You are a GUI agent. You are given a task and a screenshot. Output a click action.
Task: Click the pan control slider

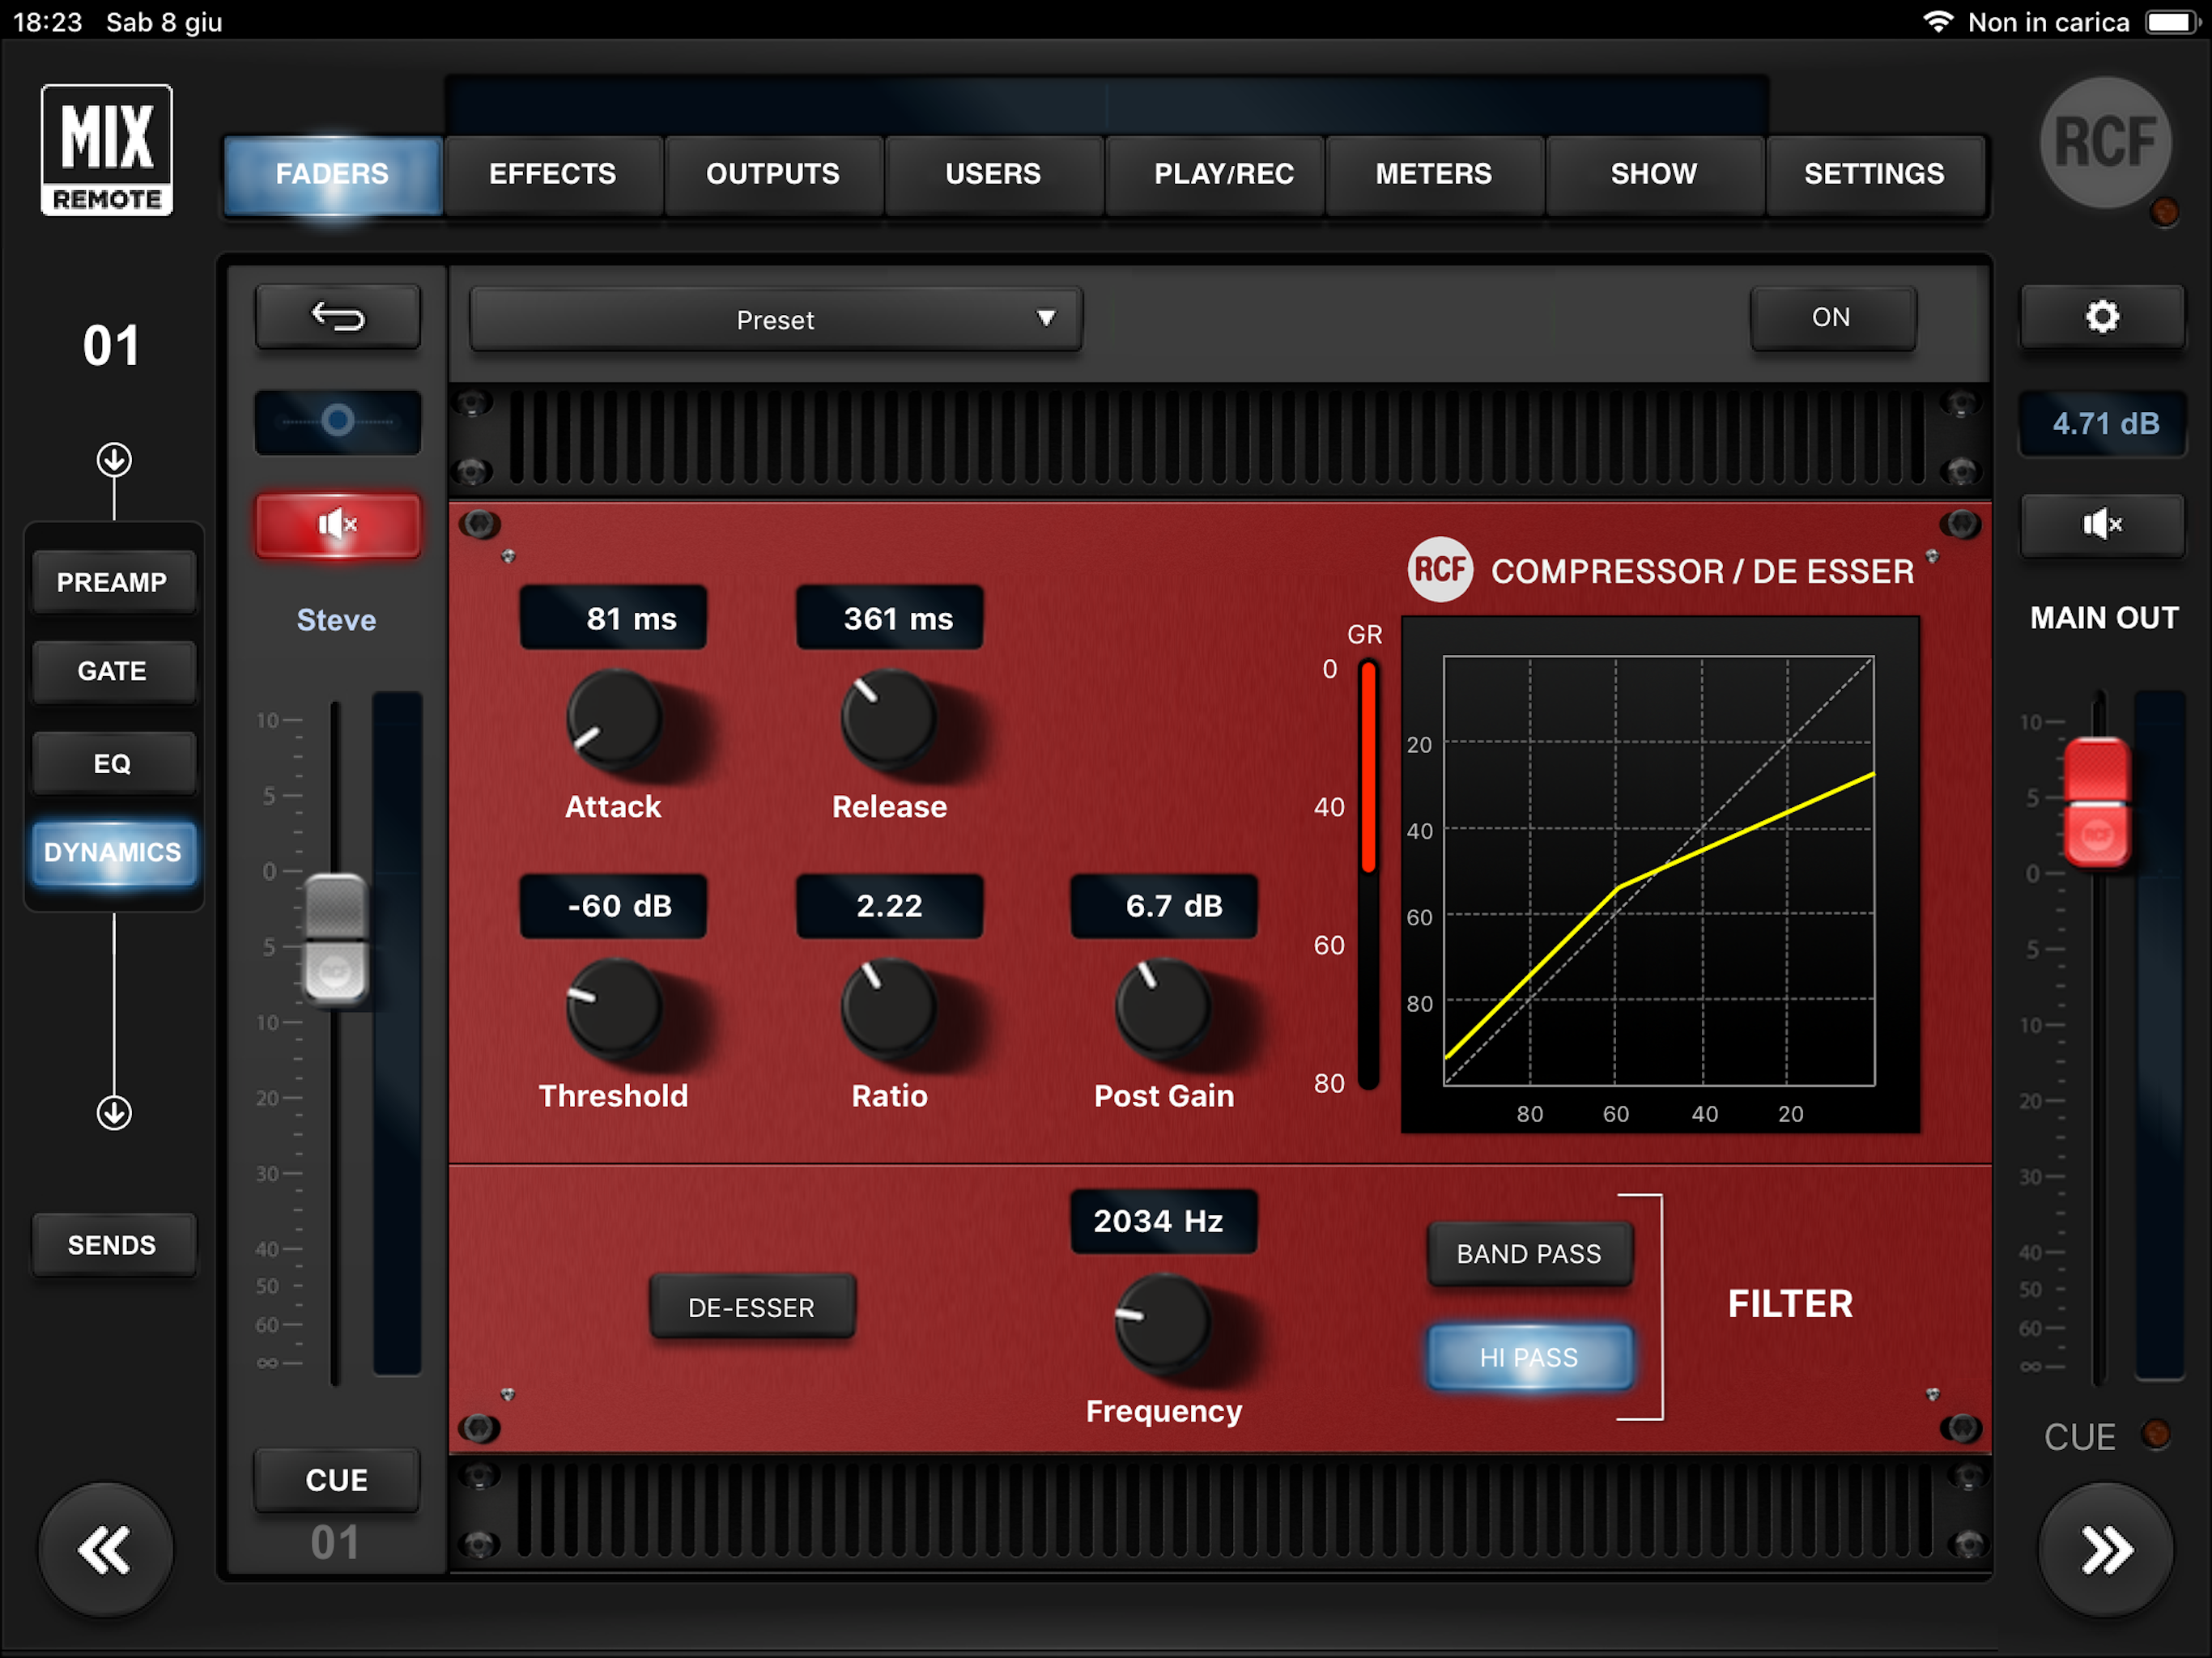click(338, 421)
